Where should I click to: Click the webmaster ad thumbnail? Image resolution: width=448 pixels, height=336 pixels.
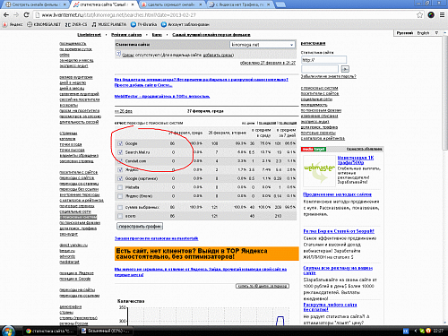pyautogui.click(x=319, y=171)
